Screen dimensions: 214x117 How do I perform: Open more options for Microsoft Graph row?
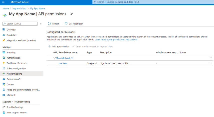tap(210, 58)
